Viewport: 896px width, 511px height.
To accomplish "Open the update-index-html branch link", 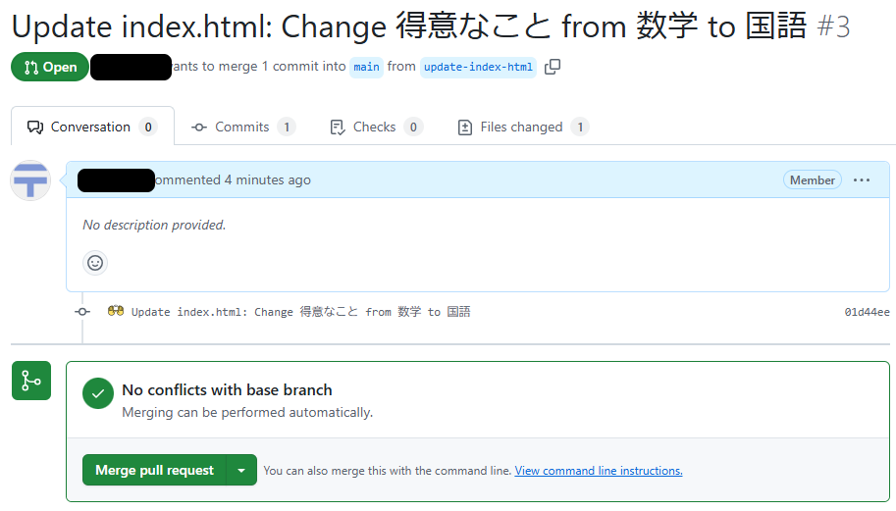I will (x=478, y=68).
